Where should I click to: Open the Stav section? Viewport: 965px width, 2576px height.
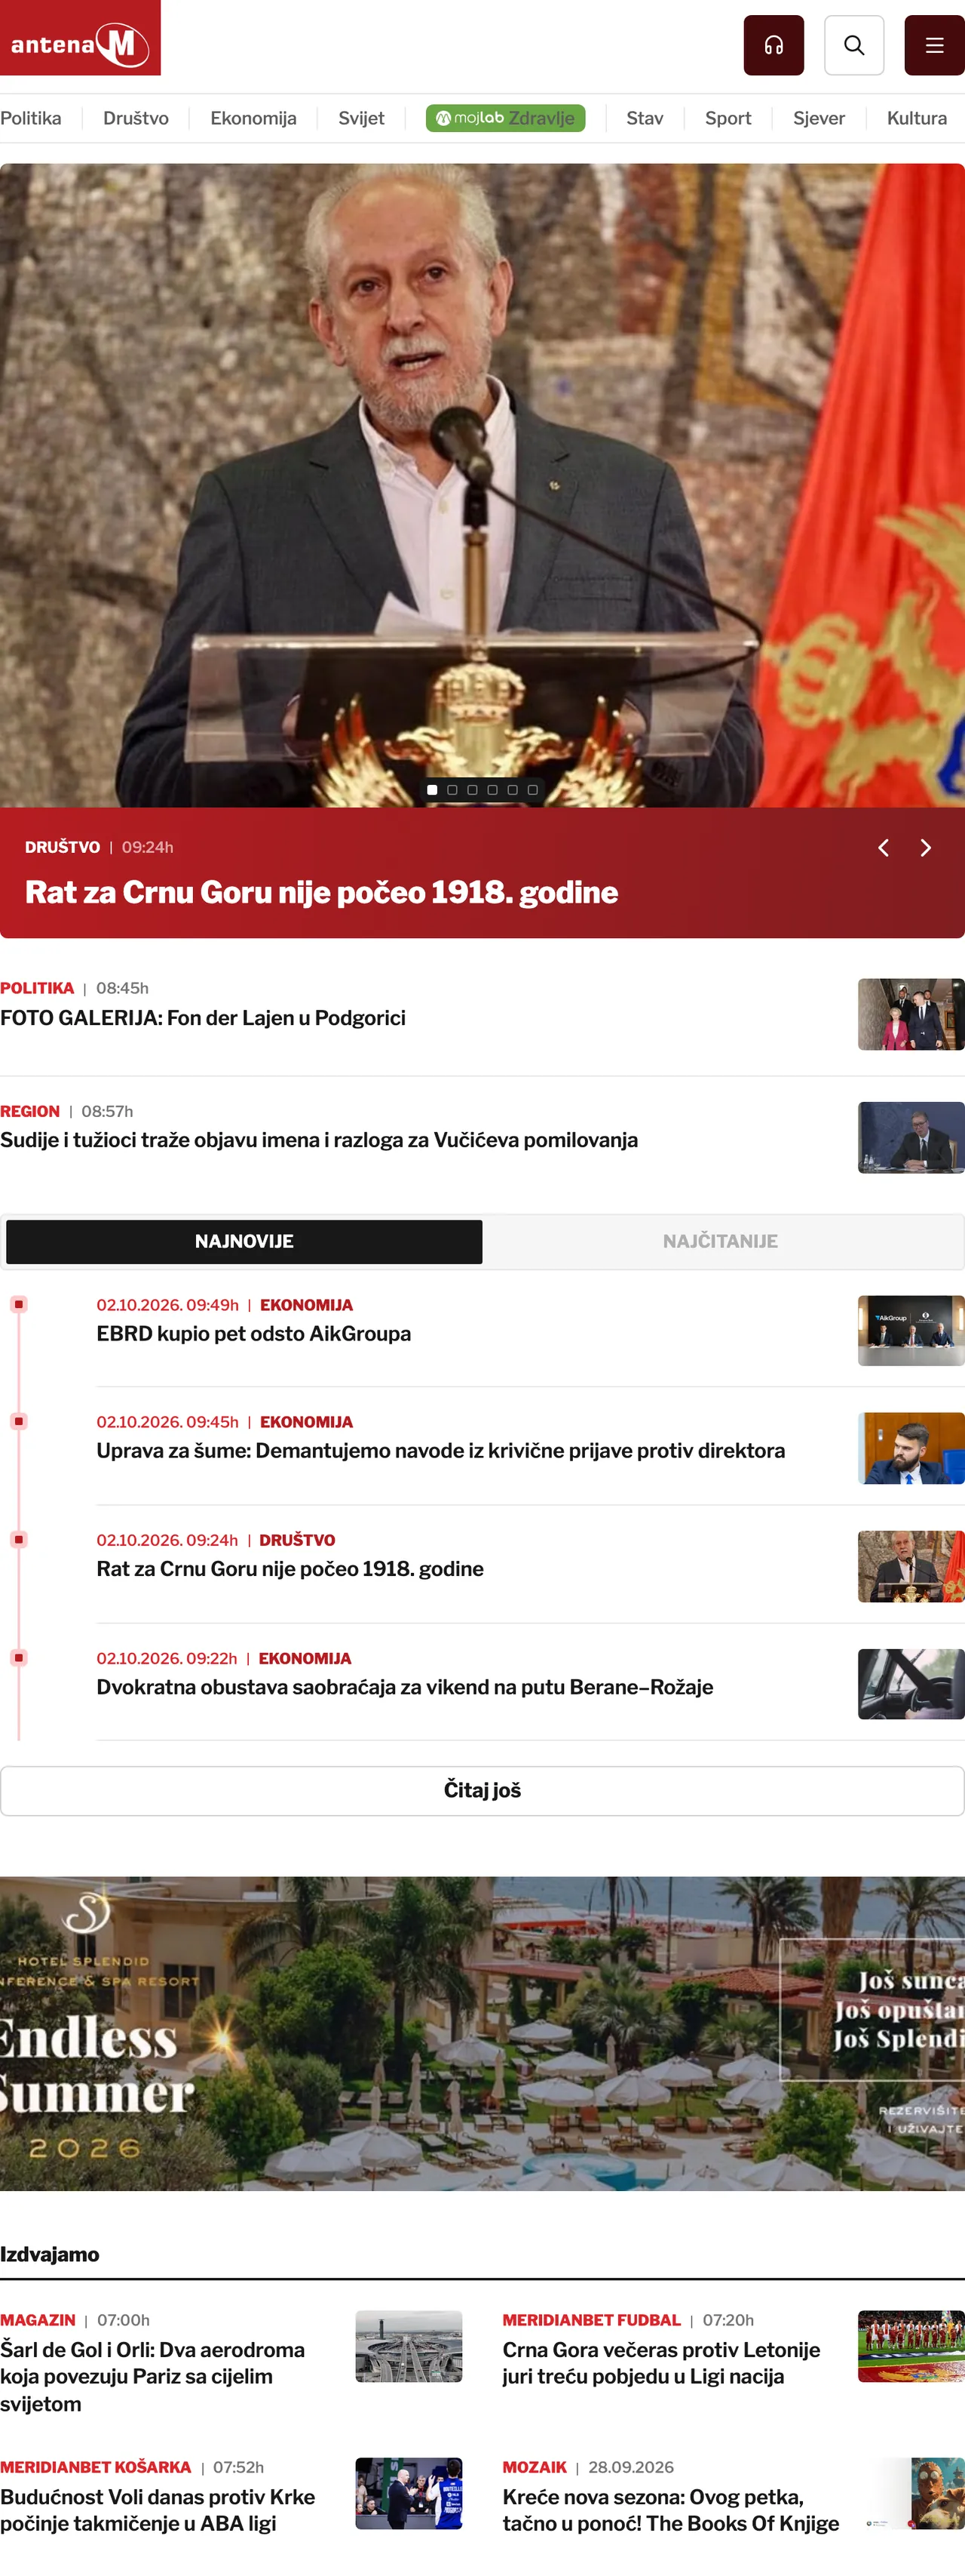click(x=645, y=118)
